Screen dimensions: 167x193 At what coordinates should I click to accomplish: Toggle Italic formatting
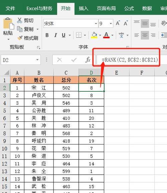55,35
